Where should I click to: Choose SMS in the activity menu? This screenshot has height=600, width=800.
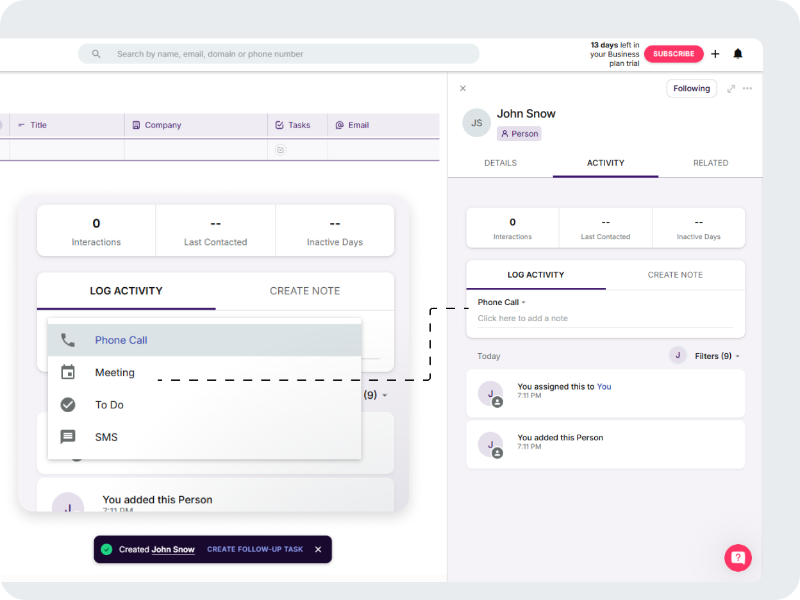[x=106, y=437]
